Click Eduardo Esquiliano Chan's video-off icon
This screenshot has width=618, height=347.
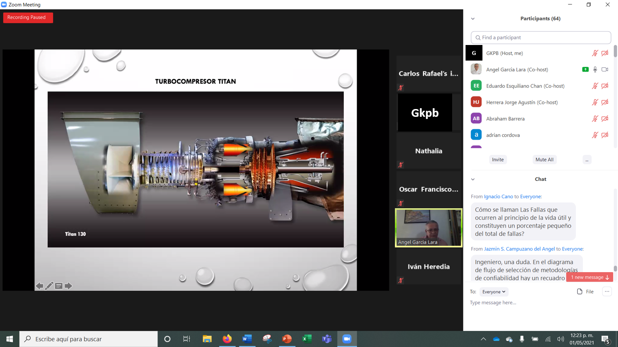click(605, 86)
